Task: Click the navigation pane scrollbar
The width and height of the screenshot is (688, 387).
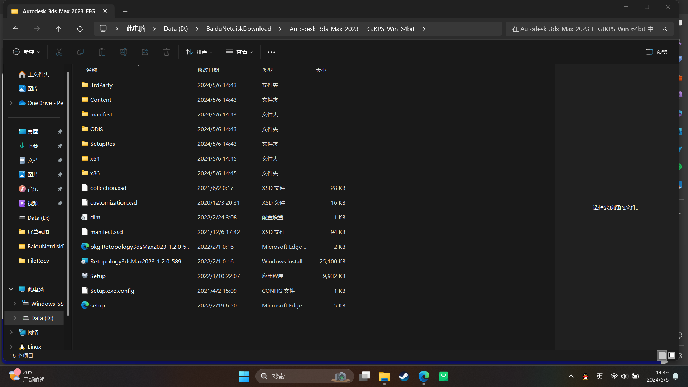Action: point(68,193)
